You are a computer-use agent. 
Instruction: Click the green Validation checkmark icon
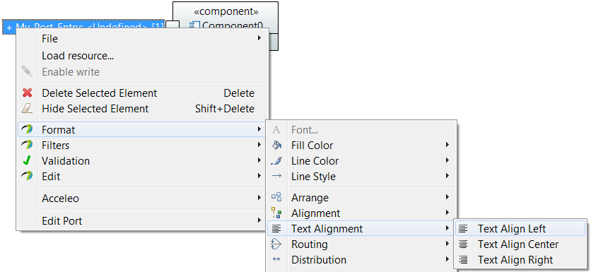[x=26, y=161]
